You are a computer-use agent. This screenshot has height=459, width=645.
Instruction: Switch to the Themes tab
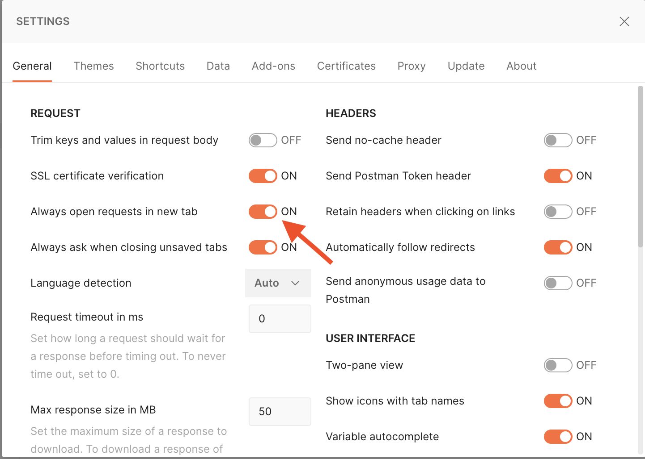pos(93,66)
